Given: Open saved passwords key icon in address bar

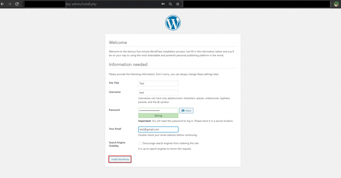Looking at the screenshot, I should click(163, 4).
